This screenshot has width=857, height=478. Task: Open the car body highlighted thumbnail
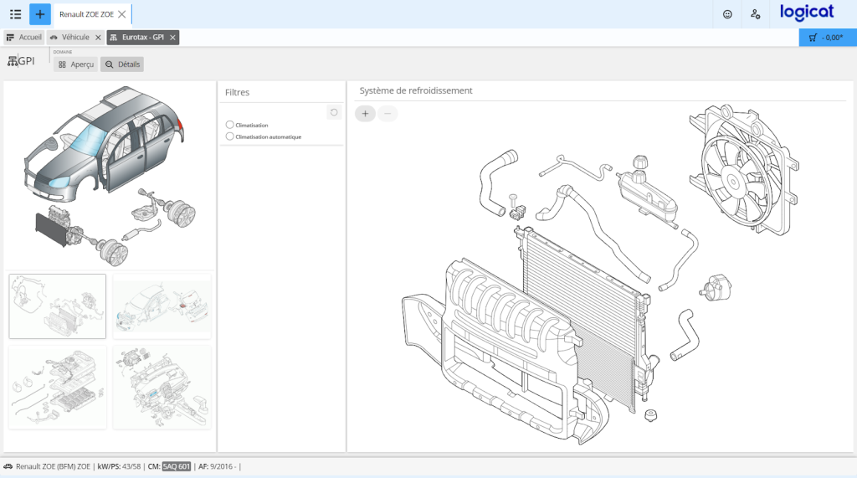click(x=162, y=306)
